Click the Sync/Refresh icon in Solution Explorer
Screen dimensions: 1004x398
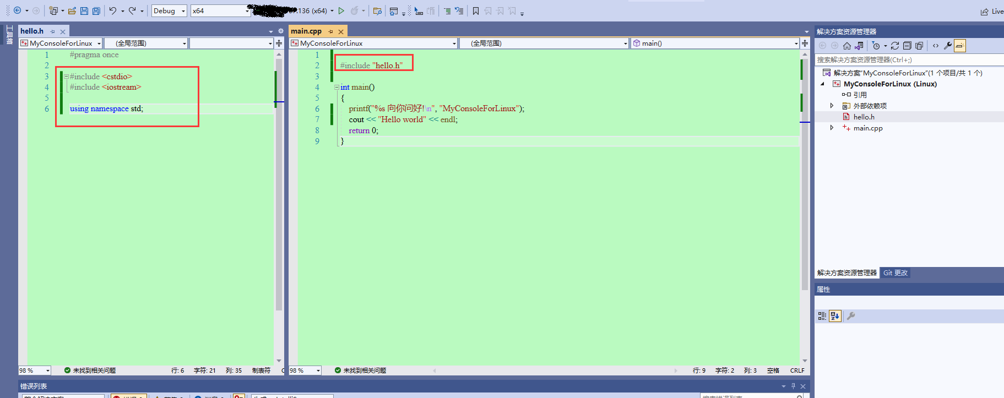(895, 46)
